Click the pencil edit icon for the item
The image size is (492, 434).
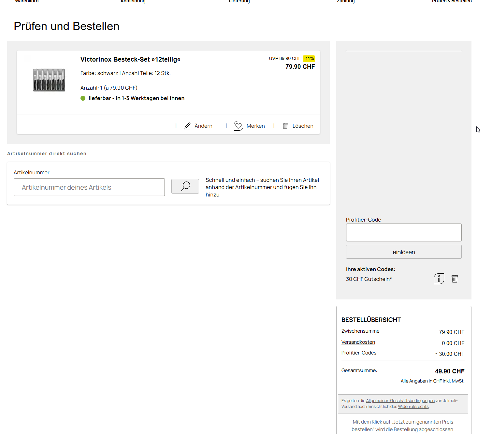pyautogui.click(x=187, y=126)
